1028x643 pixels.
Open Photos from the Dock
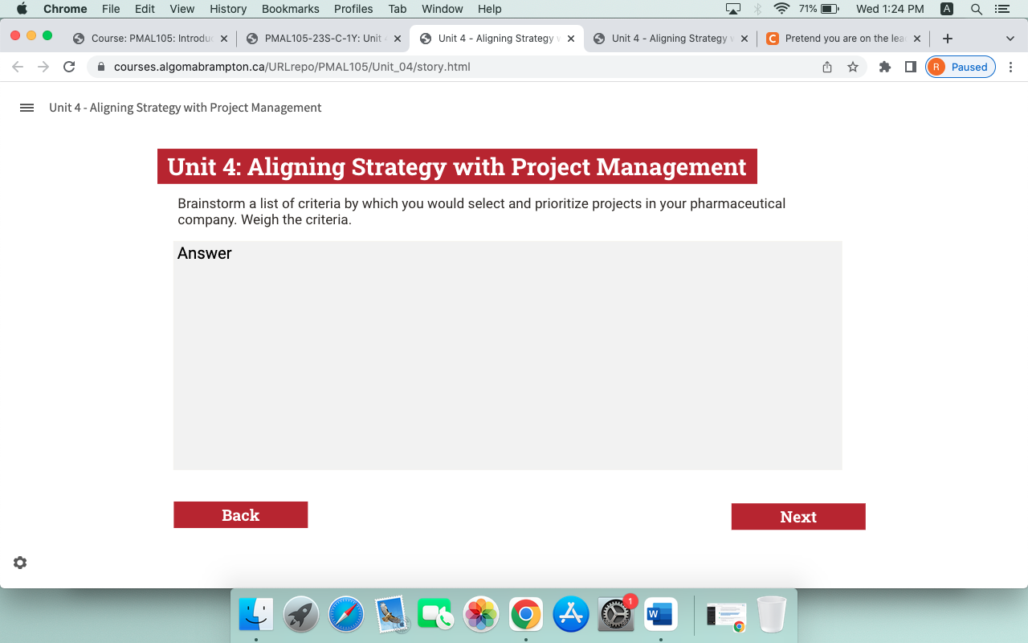coord(481,615)
